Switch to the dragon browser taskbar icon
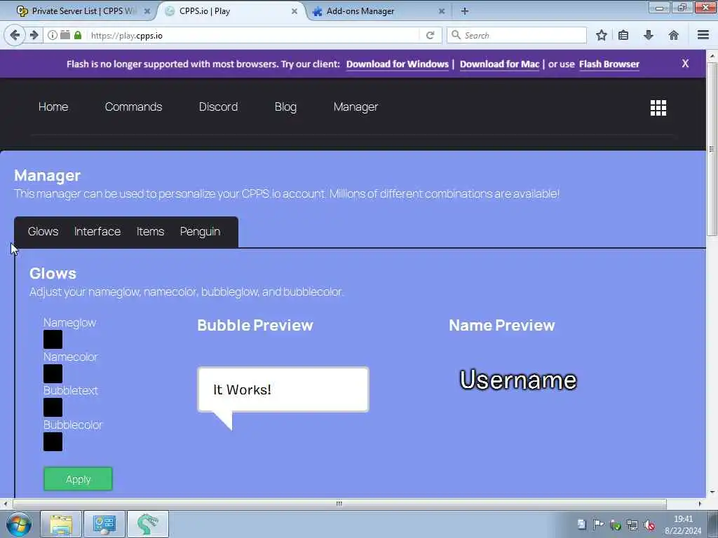This screenshot has height=538, width=718. click(x=147, y=524)
